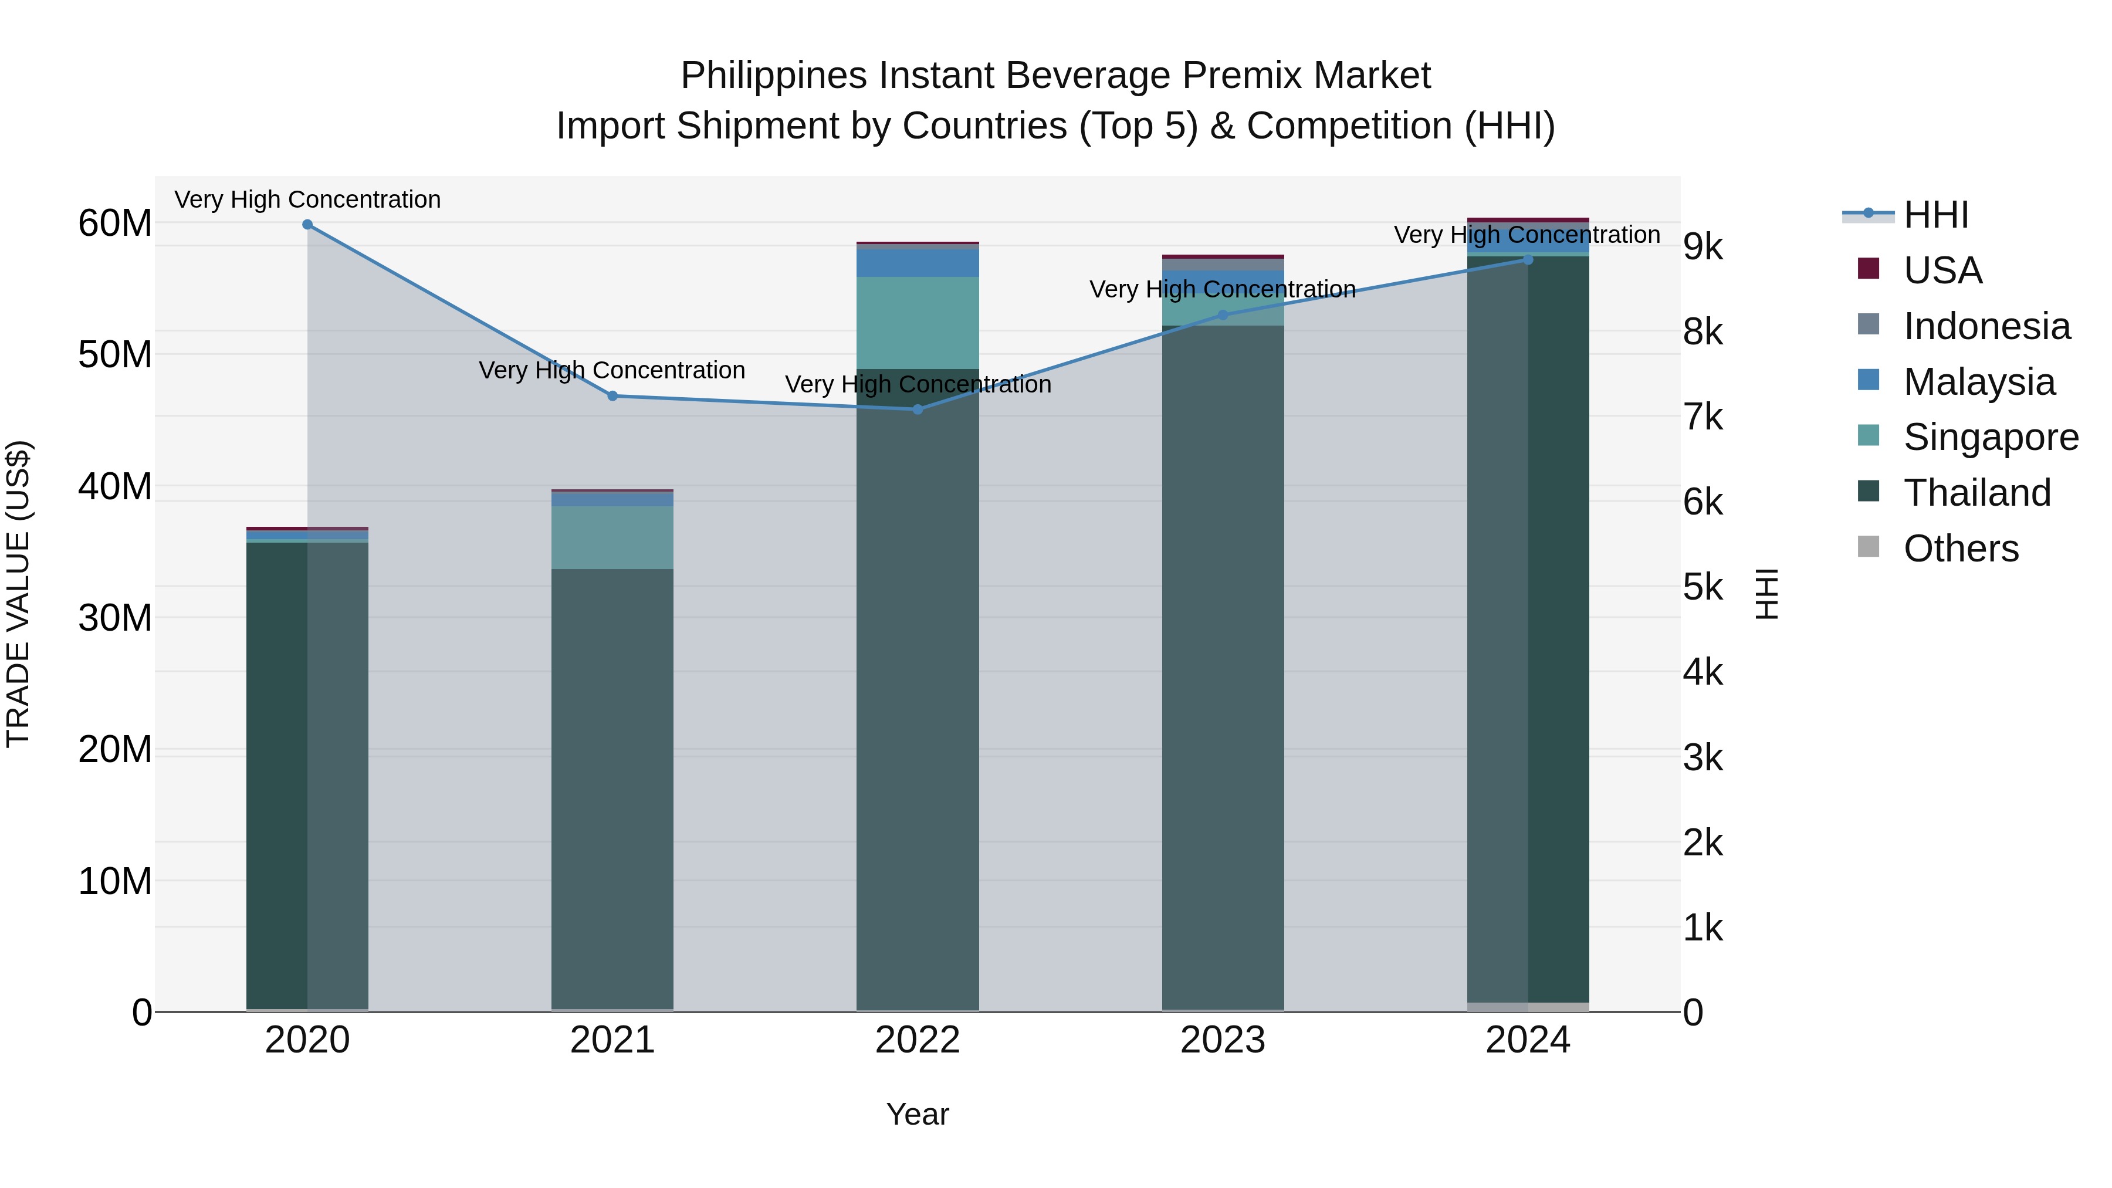Click the 2022 Malaysia bar segment
This screenshot has width=2112, height=1188.
918,262
